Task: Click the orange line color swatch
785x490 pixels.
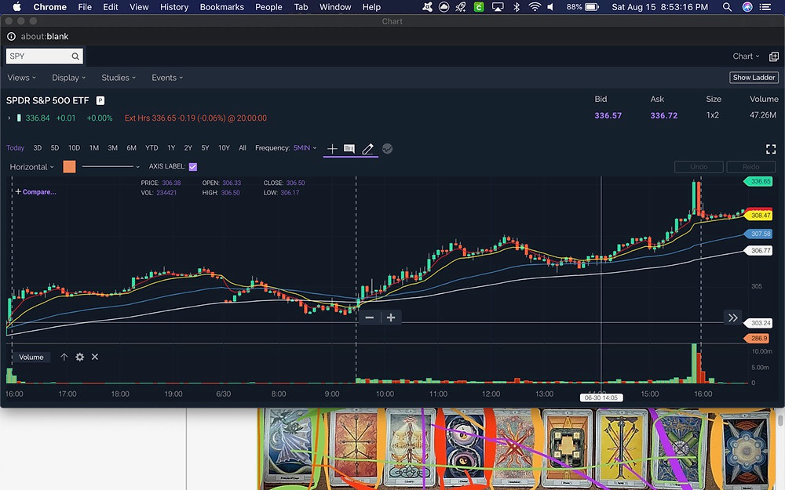Action: pyautogui.click(x=69, y=166)
